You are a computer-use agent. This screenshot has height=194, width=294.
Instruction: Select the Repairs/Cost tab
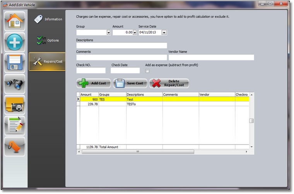(47, 61)
